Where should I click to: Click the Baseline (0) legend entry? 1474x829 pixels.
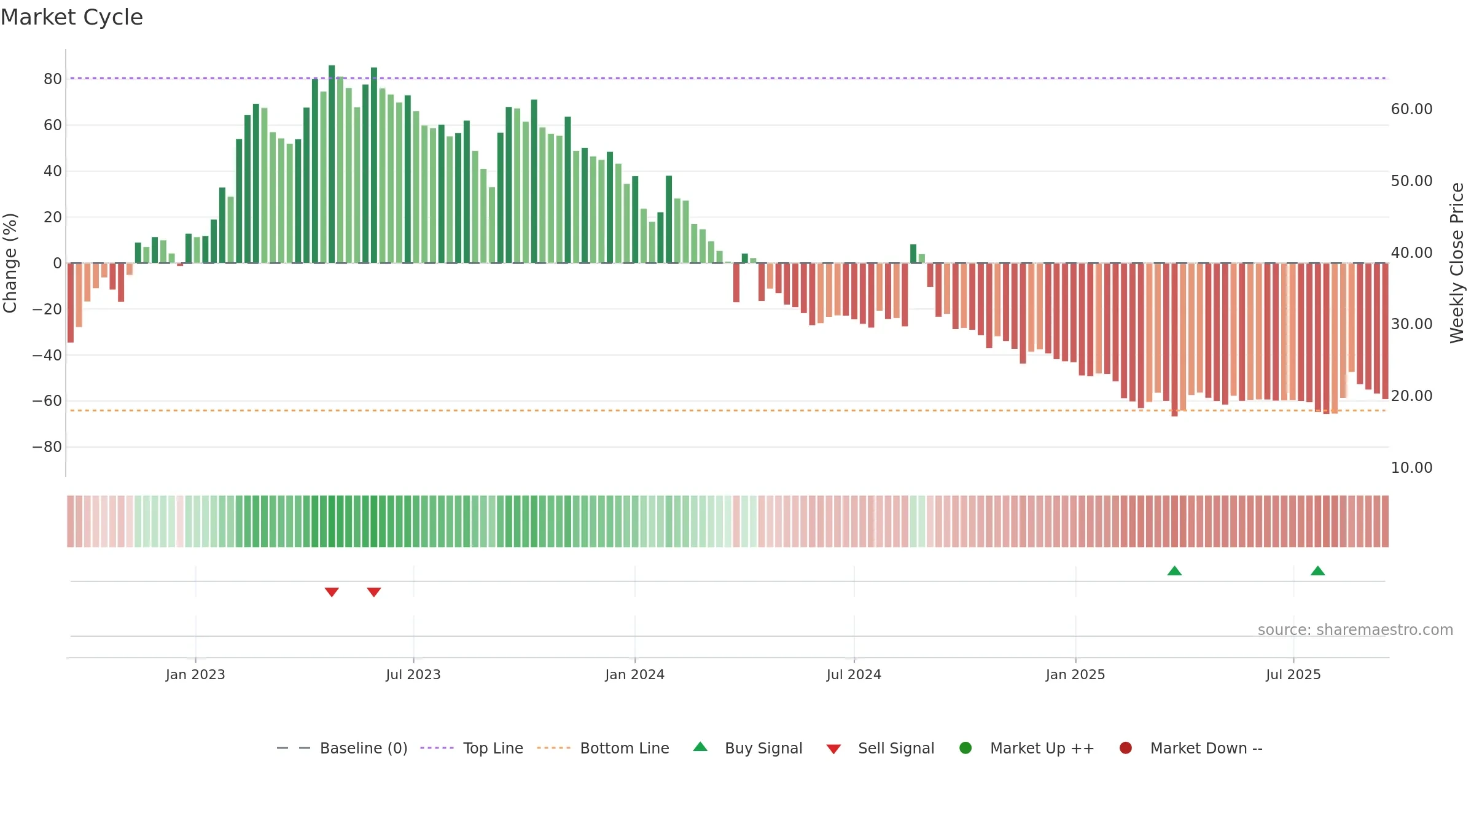tap(342, 748)
